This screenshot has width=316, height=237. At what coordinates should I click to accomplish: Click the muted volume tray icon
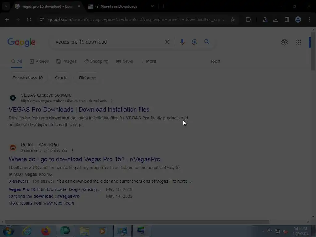[285, 231]
